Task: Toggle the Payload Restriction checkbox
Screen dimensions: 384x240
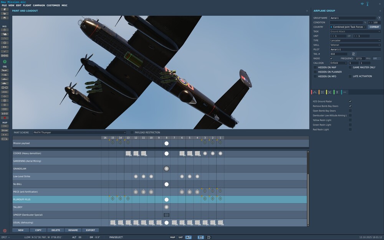Action: pyautogui.click(x=132, y=132)
